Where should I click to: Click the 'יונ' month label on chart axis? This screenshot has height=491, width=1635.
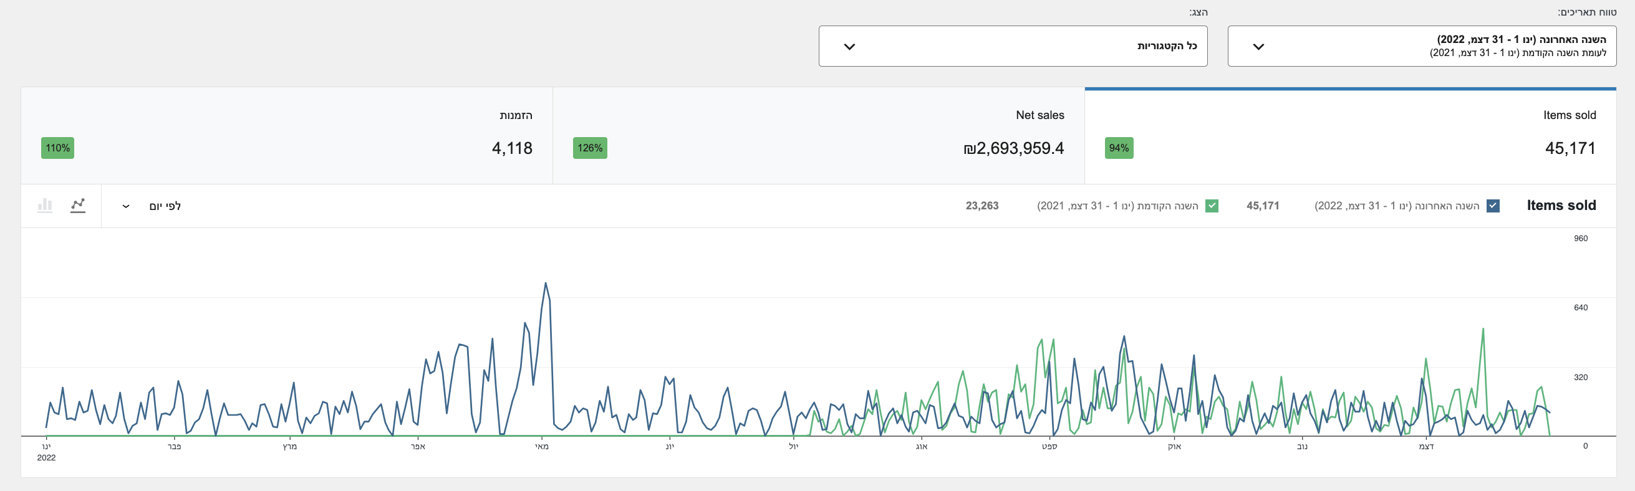(670, 447)
